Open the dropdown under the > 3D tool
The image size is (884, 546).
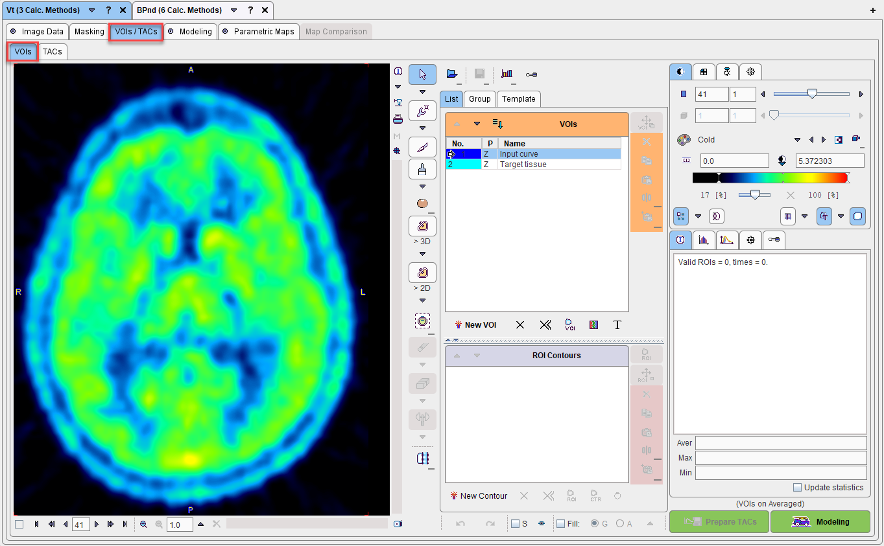coord(422,253)
